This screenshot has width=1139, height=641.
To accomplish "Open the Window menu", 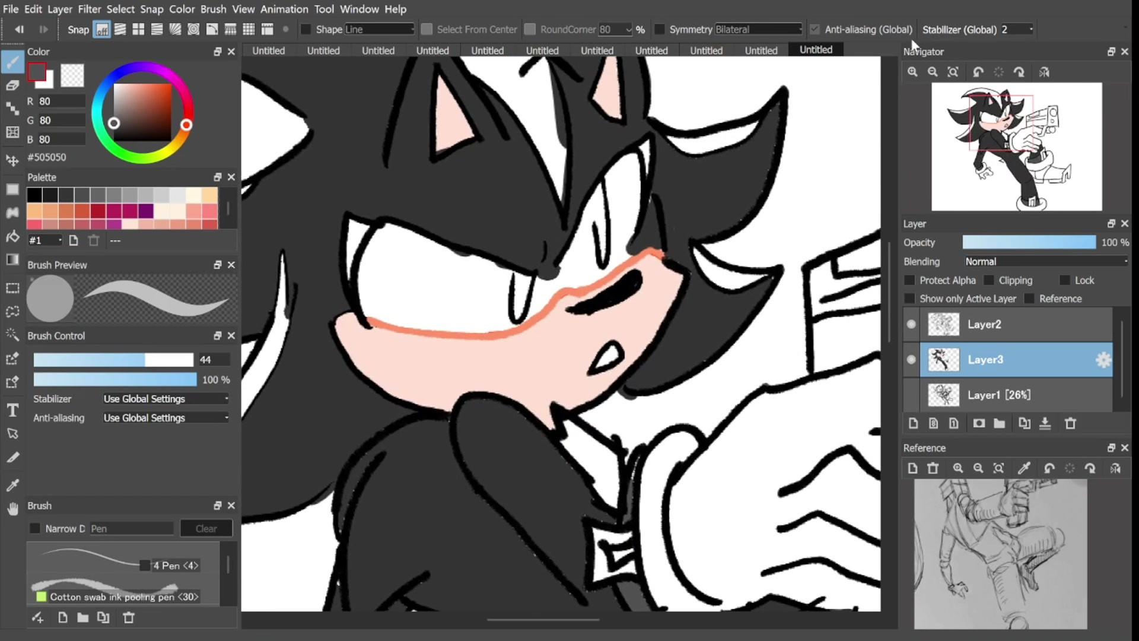I will [x=359, y=9].
